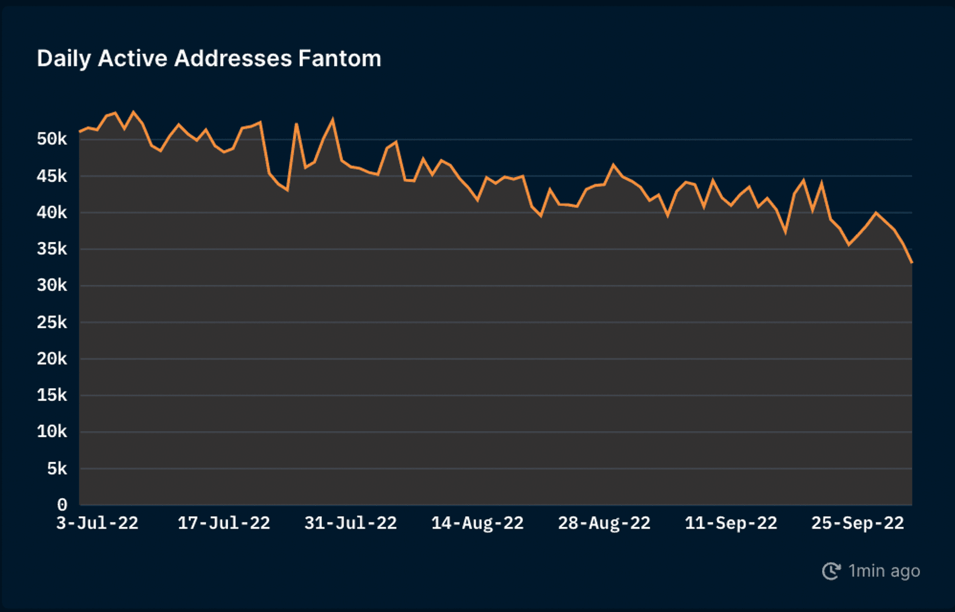
Task: Click the refresh clock icon
Action: [831, 571]
